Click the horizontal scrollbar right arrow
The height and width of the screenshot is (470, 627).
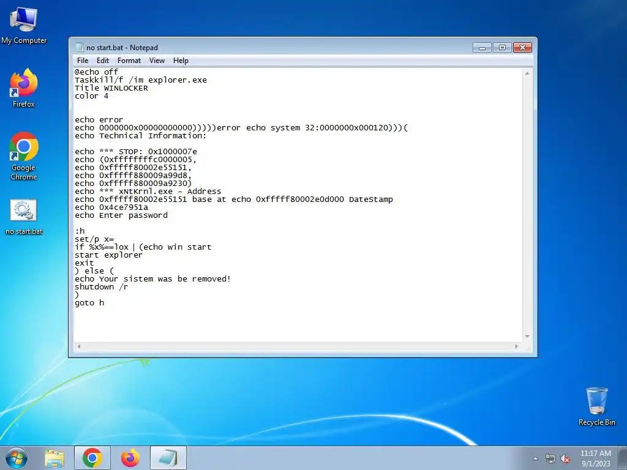[516, 346]
